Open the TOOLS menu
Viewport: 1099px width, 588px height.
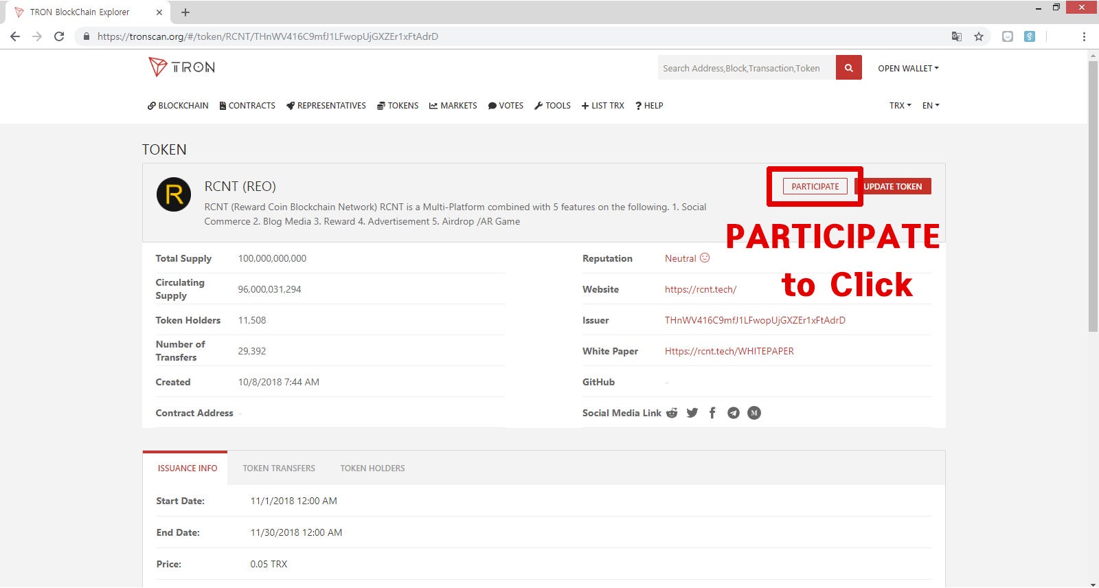click(552, 106)
